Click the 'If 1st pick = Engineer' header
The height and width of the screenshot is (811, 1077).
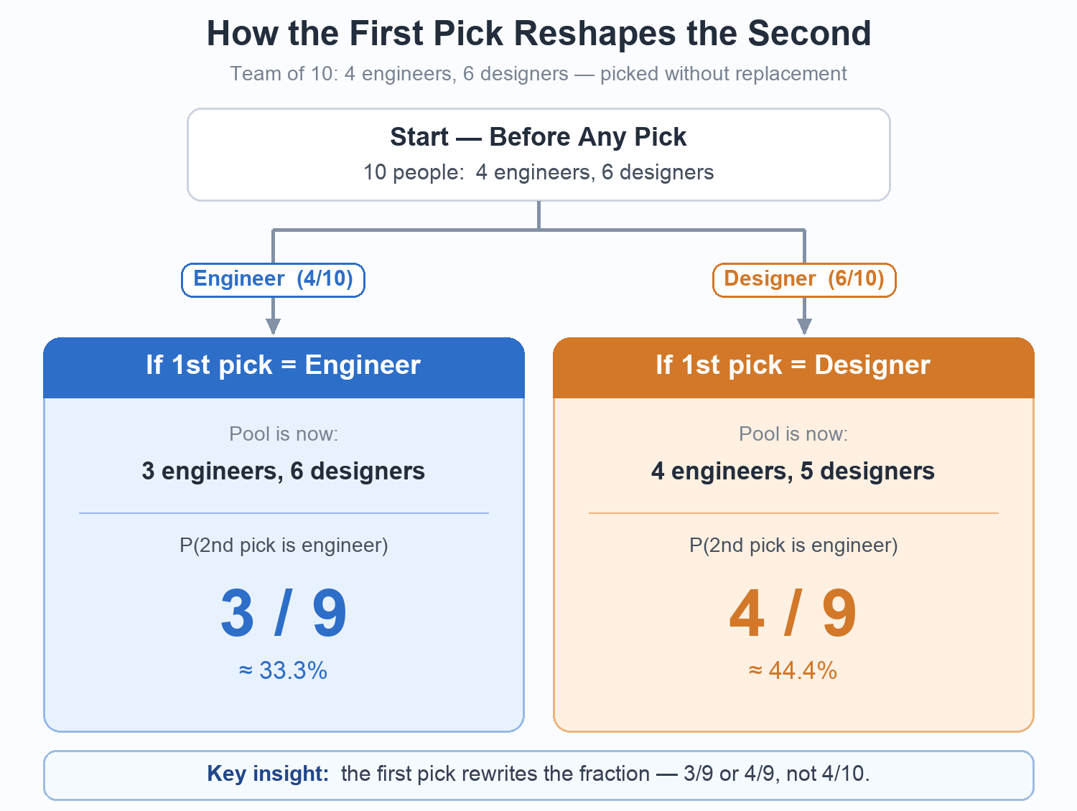(x=284, y=366)
